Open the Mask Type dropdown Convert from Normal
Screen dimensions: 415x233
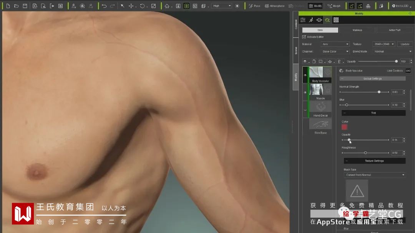(x=375, y=175)
